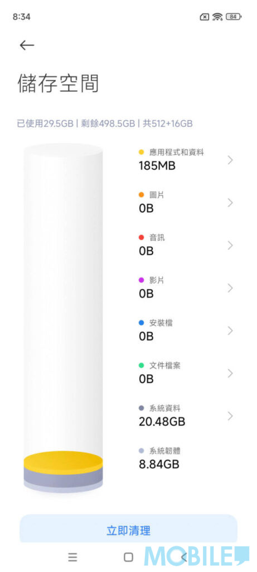
Task: Tap the Wi-Fi status icon
Action: pyautogui.click(x=217, y=17)
